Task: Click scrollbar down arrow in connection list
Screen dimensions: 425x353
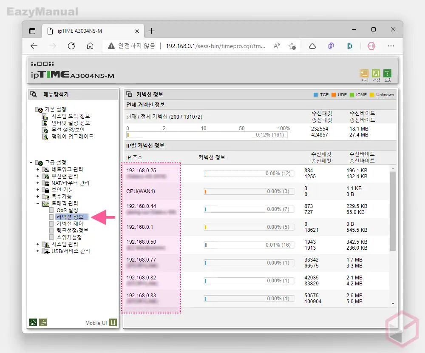Action: coord(393,303)
